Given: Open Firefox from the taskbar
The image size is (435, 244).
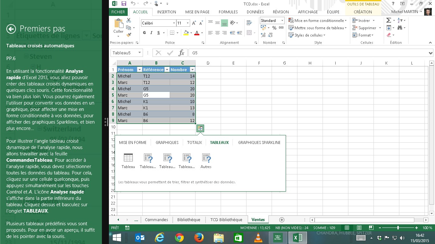Looking at the screenshot, I should pyautogui.click(x=199, y=238).
